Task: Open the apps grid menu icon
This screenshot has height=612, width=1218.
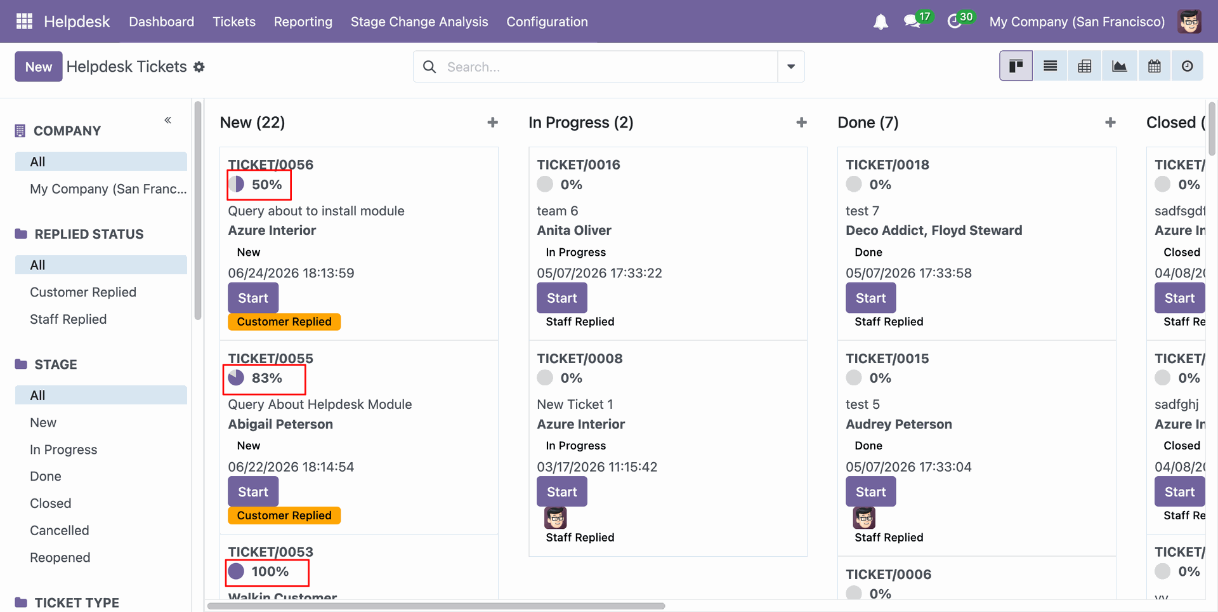Action: pos(24,22)
